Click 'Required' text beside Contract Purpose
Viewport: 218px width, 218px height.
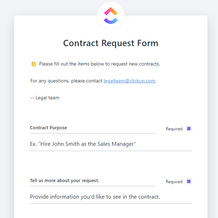pyautogui.click(x=174, y=129)
